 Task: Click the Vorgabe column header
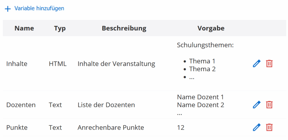point(211,28)
